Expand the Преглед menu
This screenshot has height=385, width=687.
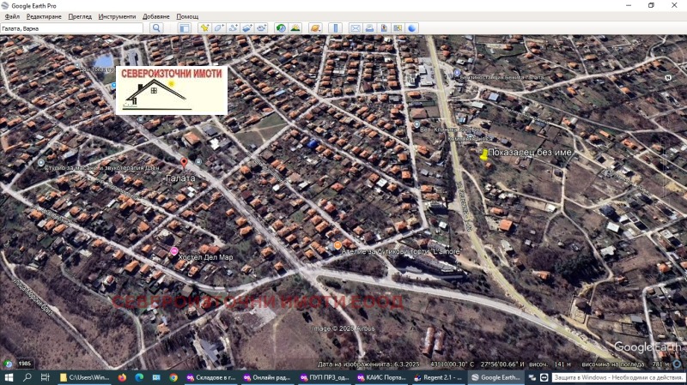(80, 16)
